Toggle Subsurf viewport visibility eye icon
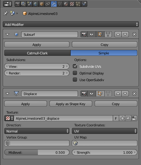Image resolution: width=141 pixels, height=165 pixels. point(92,34)
